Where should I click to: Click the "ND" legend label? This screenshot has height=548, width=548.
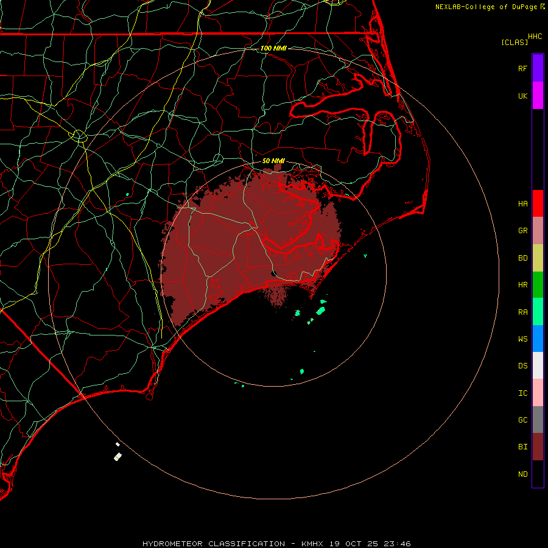point(522,474)
